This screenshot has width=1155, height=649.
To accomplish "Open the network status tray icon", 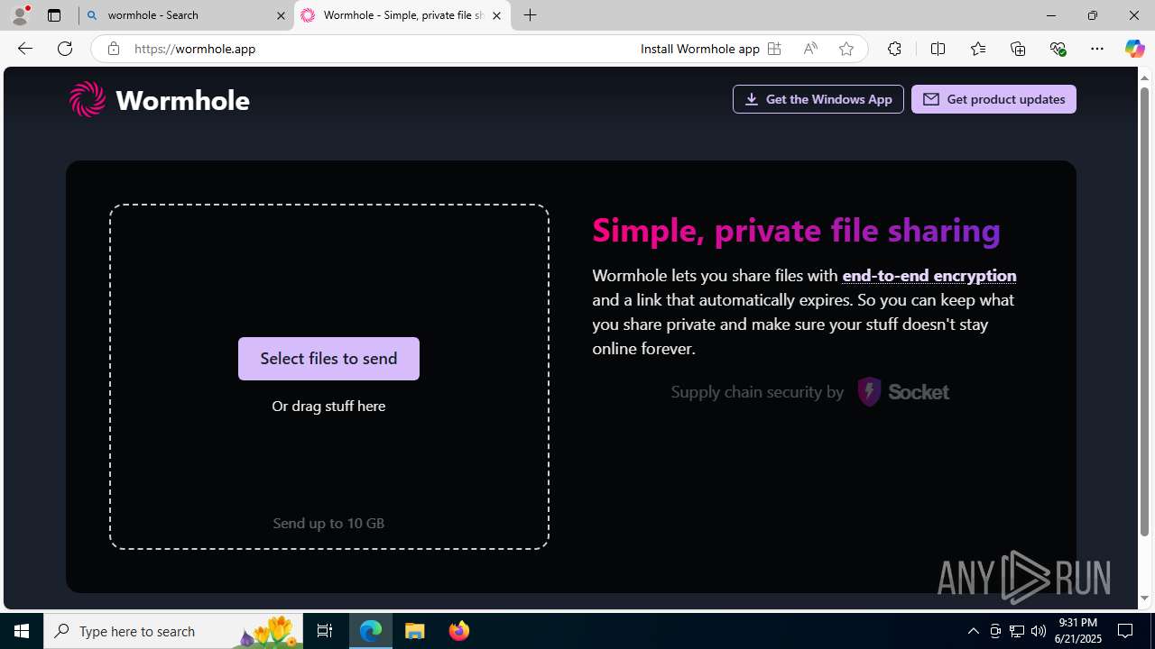I will 1017,631.
